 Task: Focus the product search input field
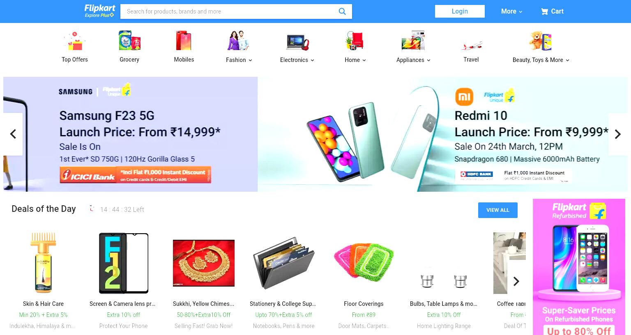tap(230, 11)
